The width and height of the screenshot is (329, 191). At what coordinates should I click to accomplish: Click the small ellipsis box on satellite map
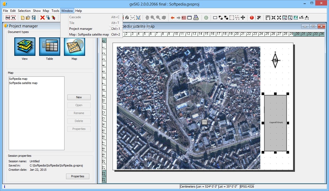[x=205, y=122]
